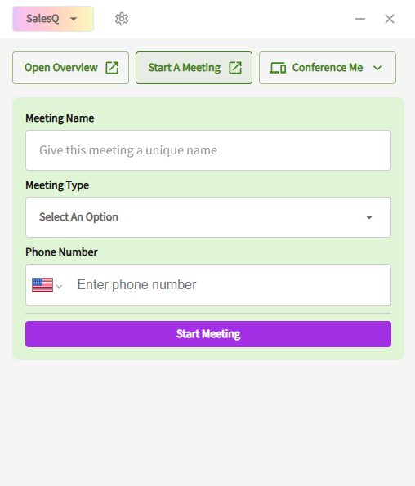
Task: Click the Select An Option combo box
Action: (x=208, y=217)
